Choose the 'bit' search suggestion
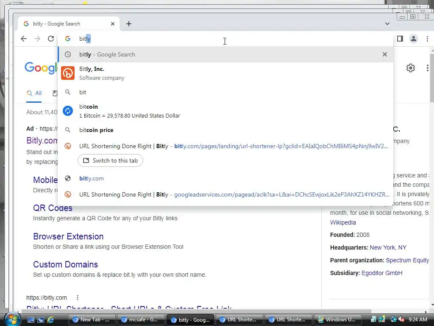The height and width of the screenshot is (326, 434). pyautogui.click(x=225, y=92)
